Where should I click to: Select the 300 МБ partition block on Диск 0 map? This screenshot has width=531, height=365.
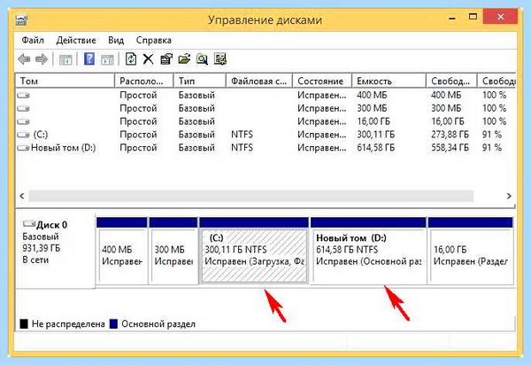point(173,251)
